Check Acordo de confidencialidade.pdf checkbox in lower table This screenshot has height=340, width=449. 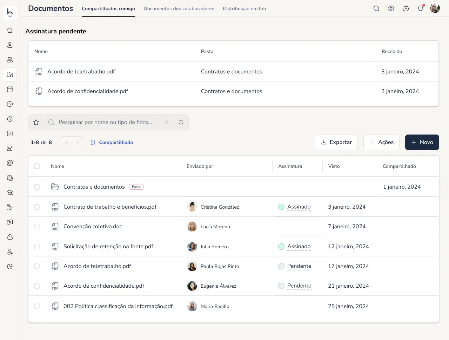pos(37,286)
